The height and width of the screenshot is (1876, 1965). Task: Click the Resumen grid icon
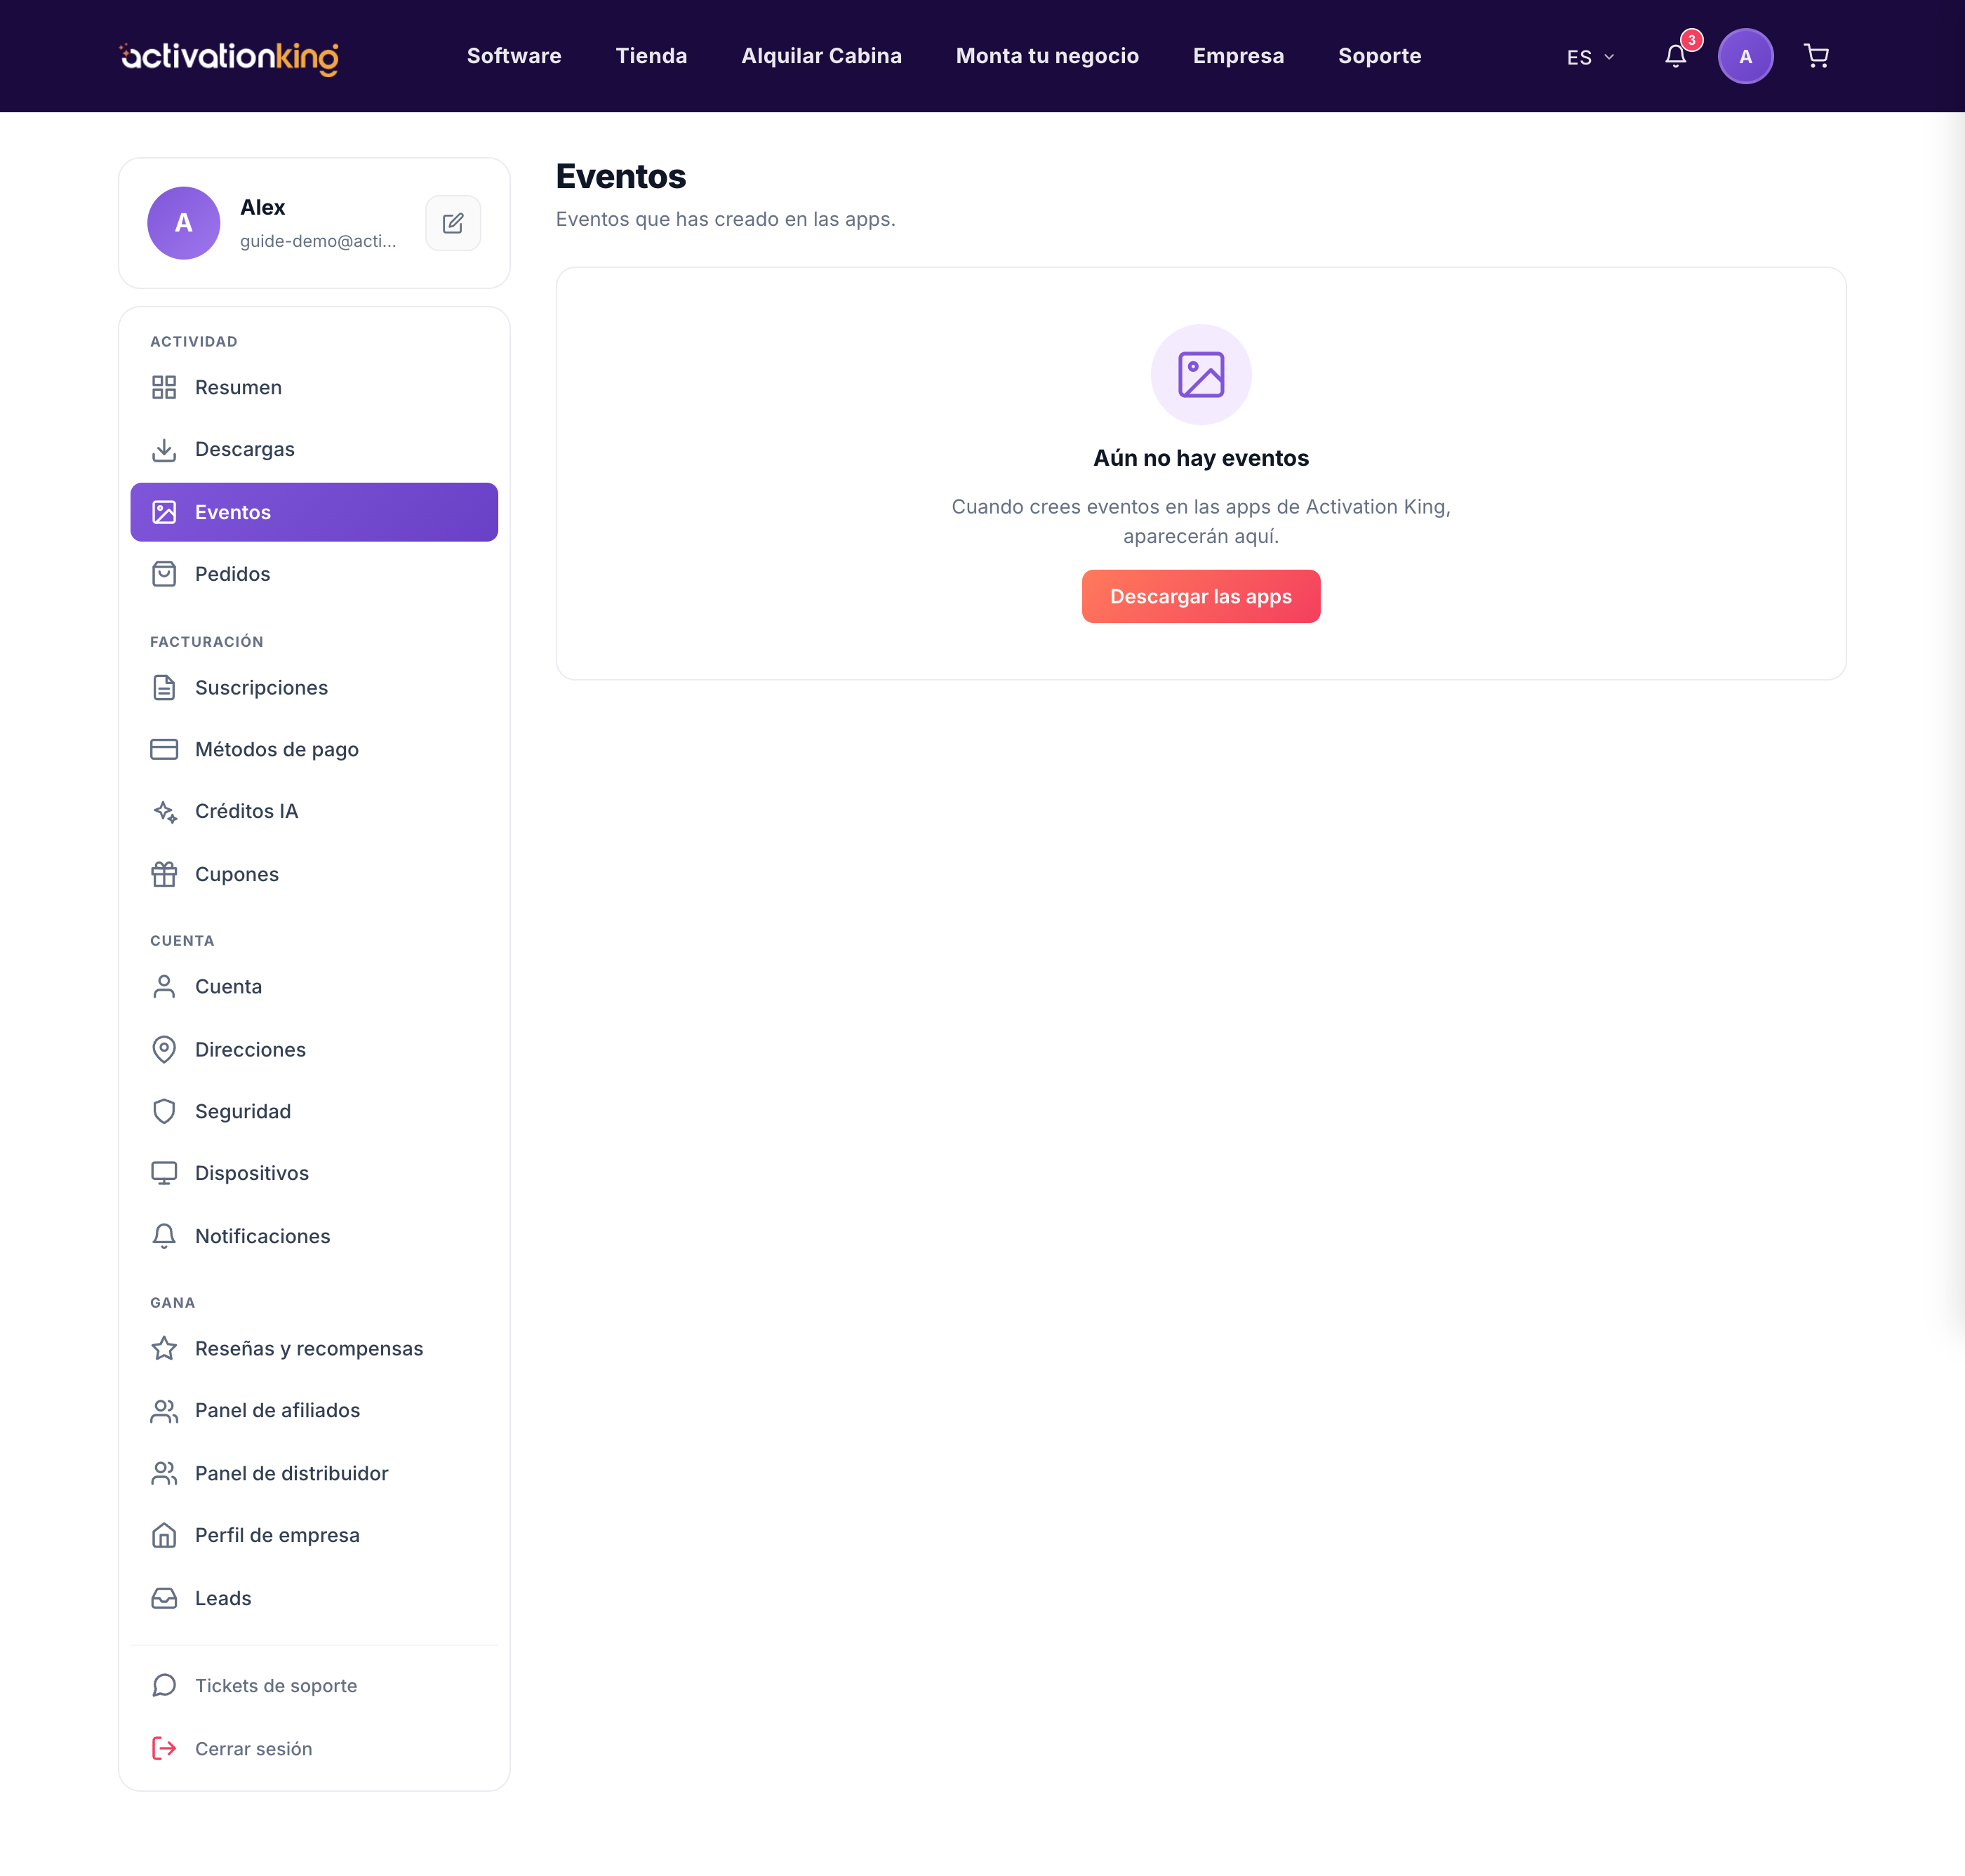164,387
